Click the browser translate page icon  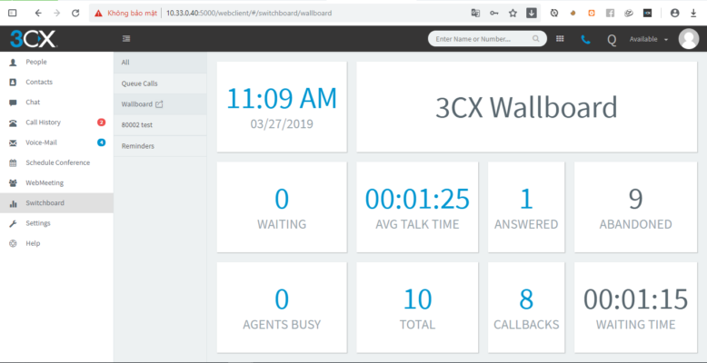475,14
